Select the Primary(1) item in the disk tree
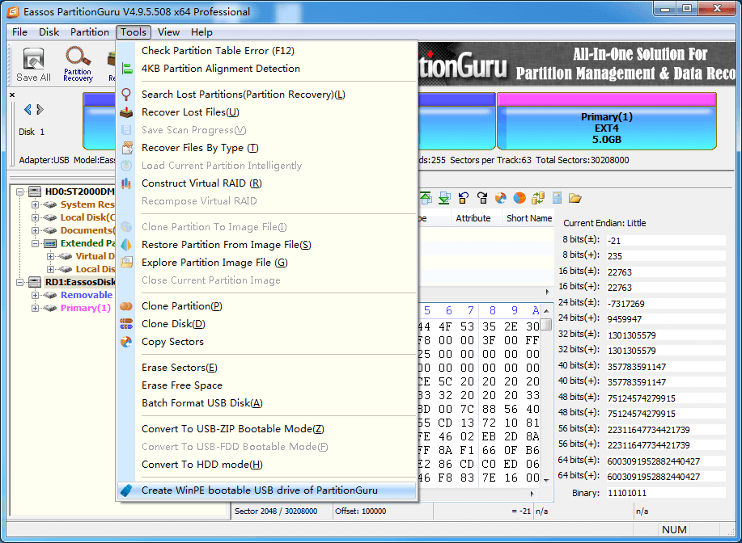742x543 pixels. click(x=86, y=308)
